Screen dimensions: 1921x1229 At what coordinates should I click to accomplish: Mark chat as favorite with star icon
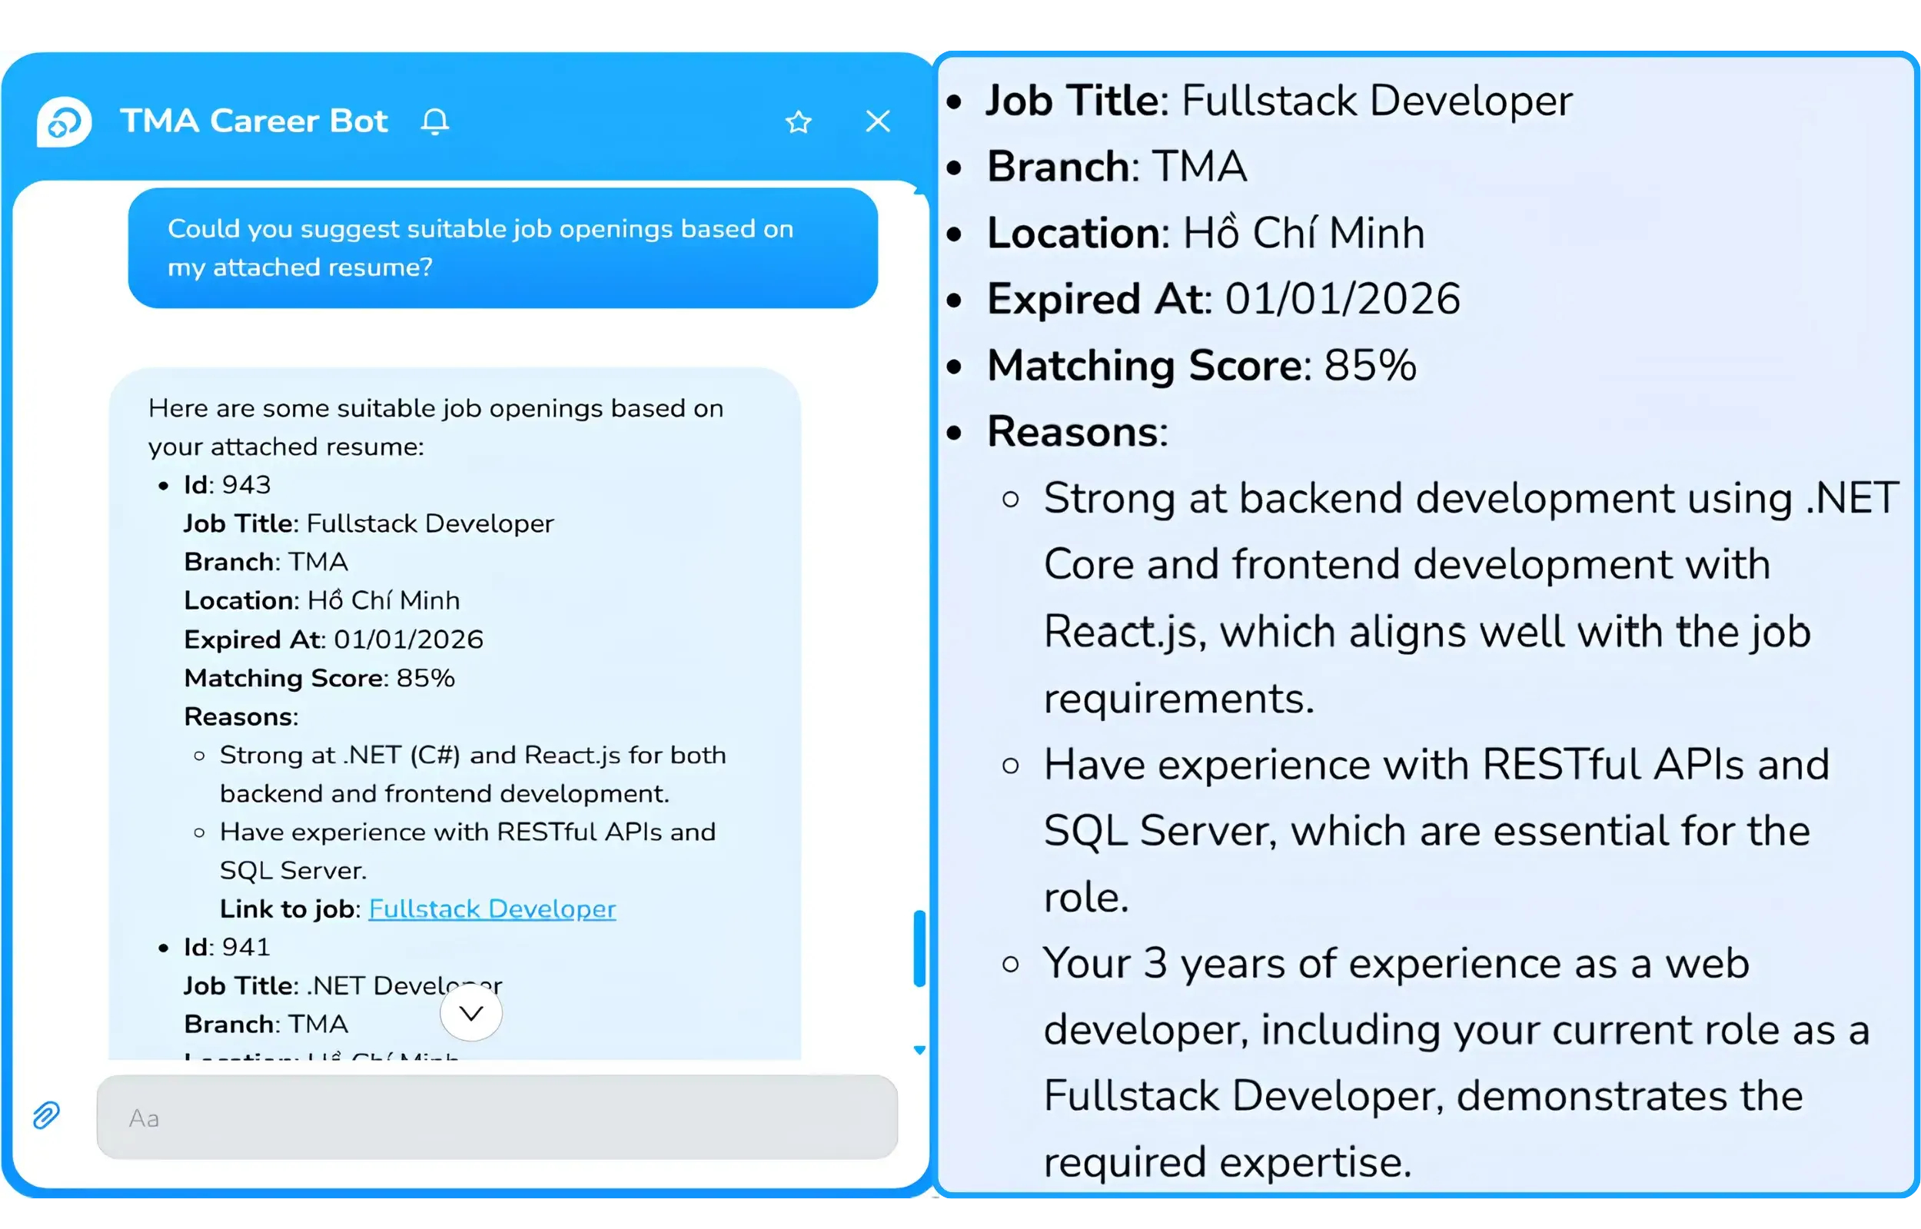tap(798, 122)
